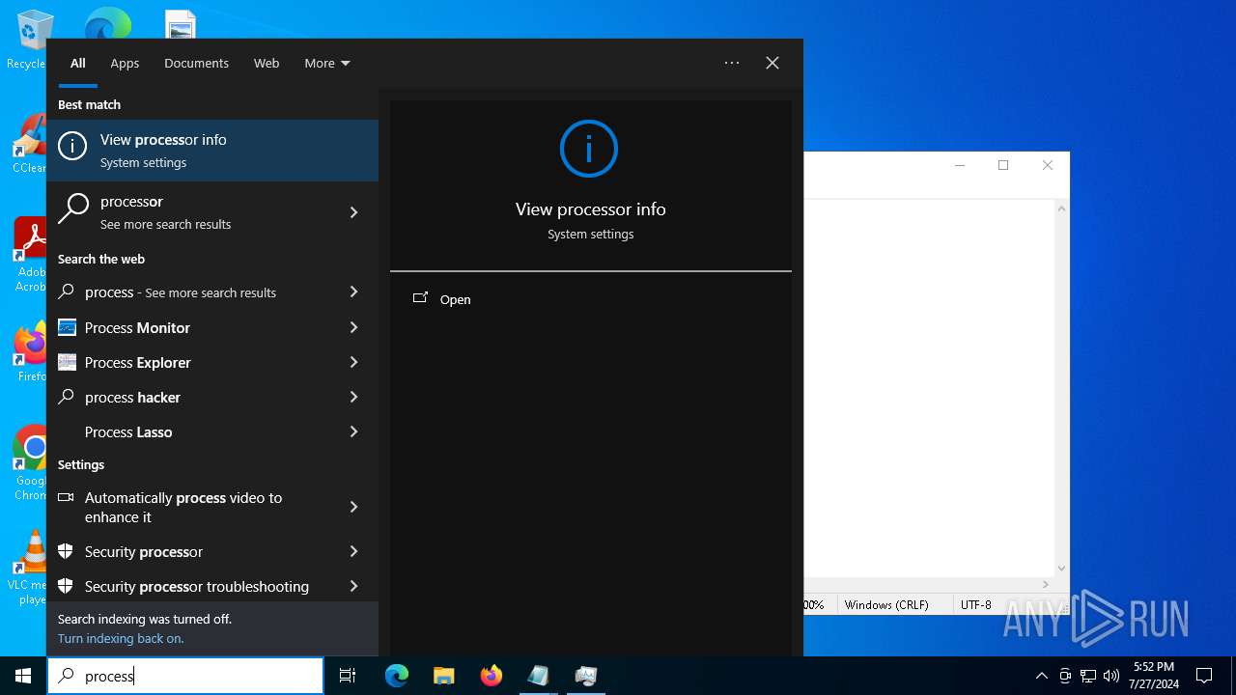Click the shield icon for Security processor
Screen dimensions: 1236x695
pos(66,552)
